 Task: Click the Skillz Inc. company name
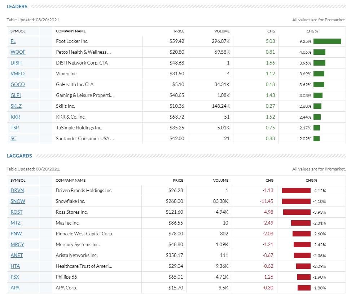65,106
